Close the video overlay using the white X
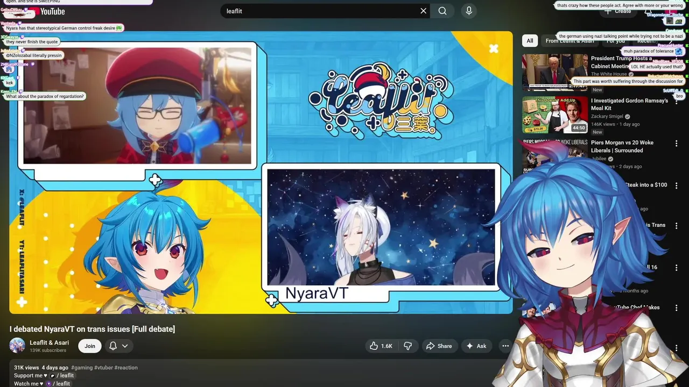689x387 pixels. pyautogui.click(x=494, y=49)
